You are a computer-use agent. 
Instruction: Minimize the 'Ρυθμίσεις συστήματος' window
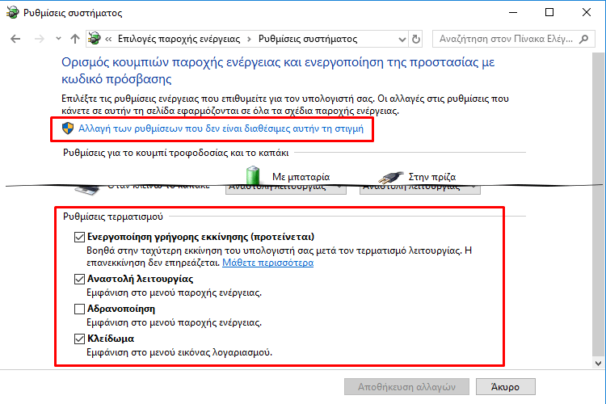513,12
